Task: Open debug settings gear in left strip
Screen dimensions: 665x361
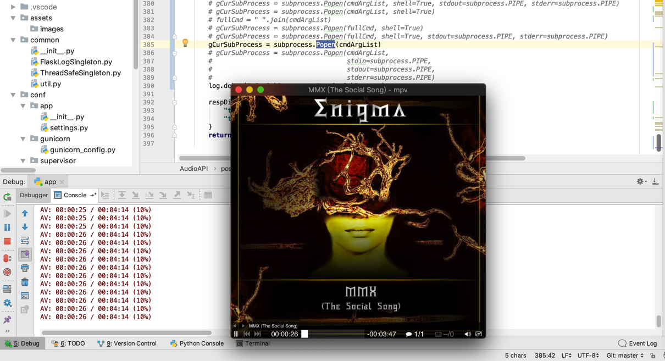Action: coord(7,303)
